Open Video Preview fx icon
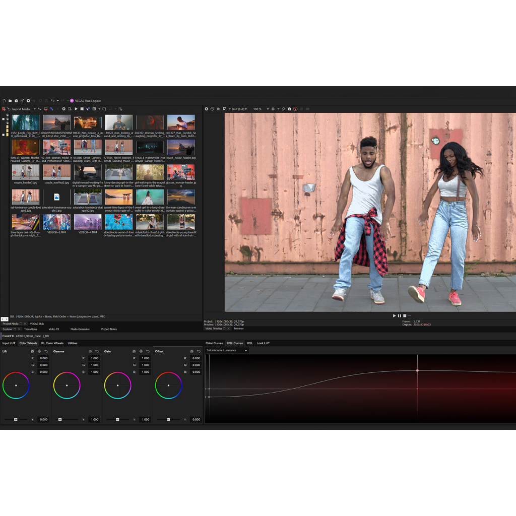 218,109
